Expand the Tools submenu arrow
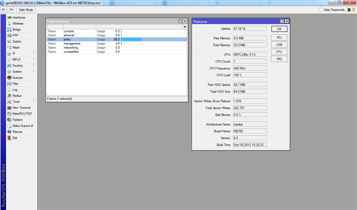This screenshot has width=357, height=210. (34, 101)
